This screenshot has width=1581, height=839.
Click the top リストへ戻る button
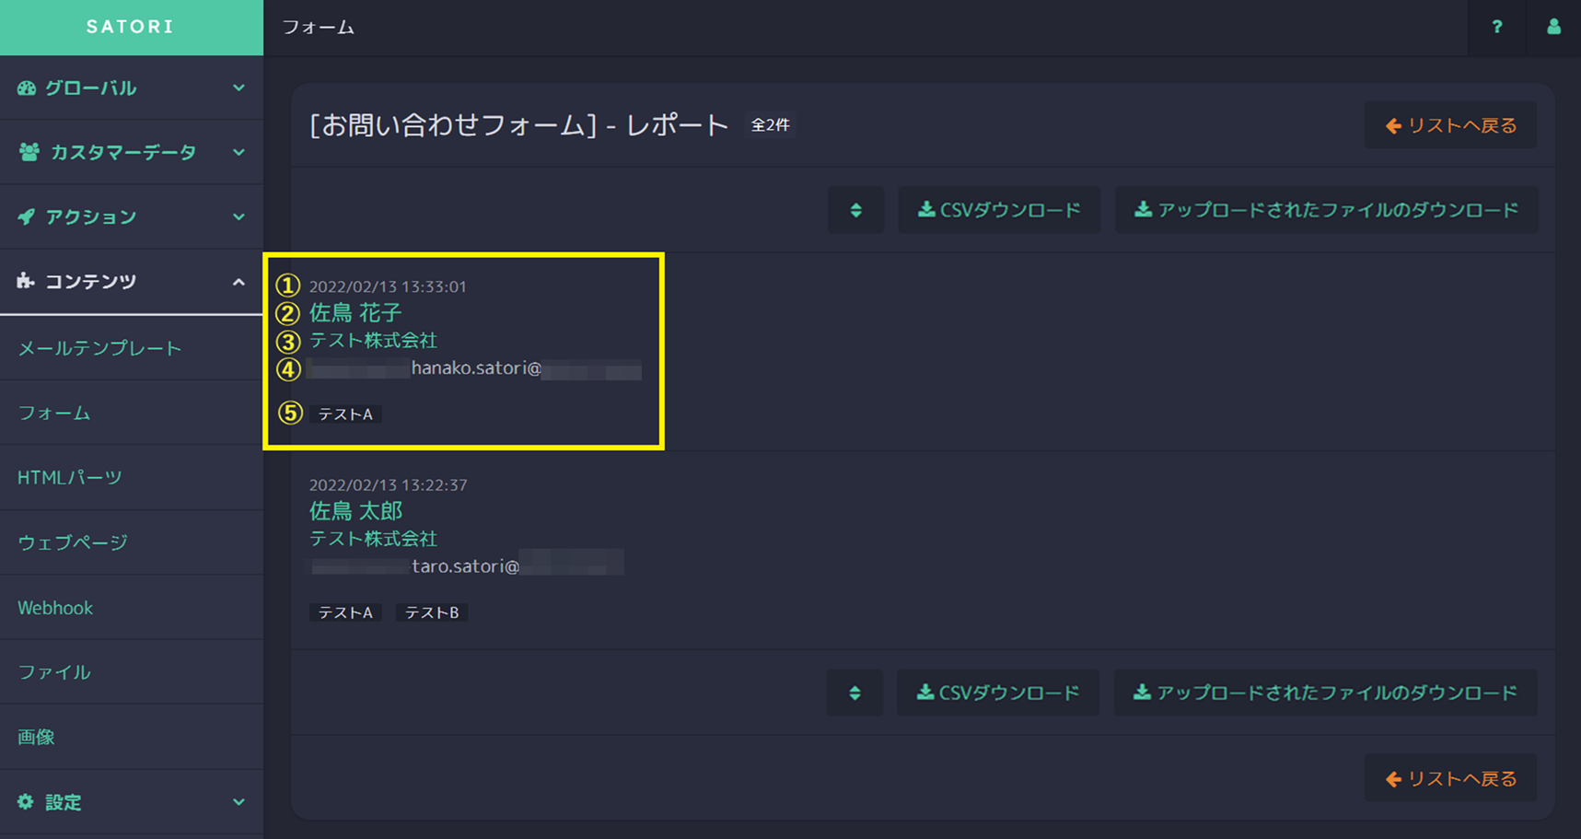tap(1450, 124)
